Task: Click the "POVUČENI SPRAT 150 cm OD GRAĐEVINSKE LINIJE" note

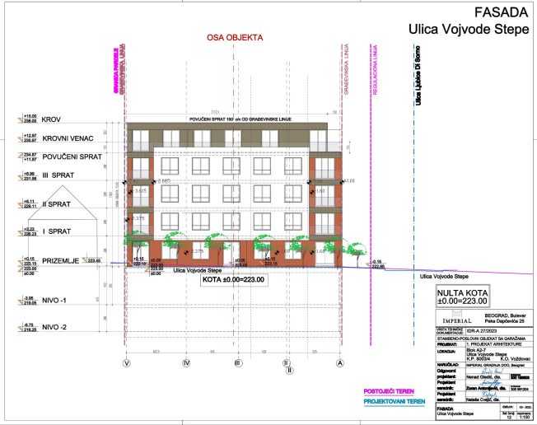Action: [240, 119]
